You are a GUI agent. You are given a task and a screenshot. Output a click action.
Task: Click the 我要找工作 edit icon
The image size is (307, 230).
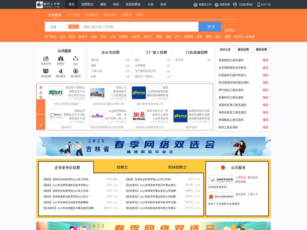click(x=195, y=5)
